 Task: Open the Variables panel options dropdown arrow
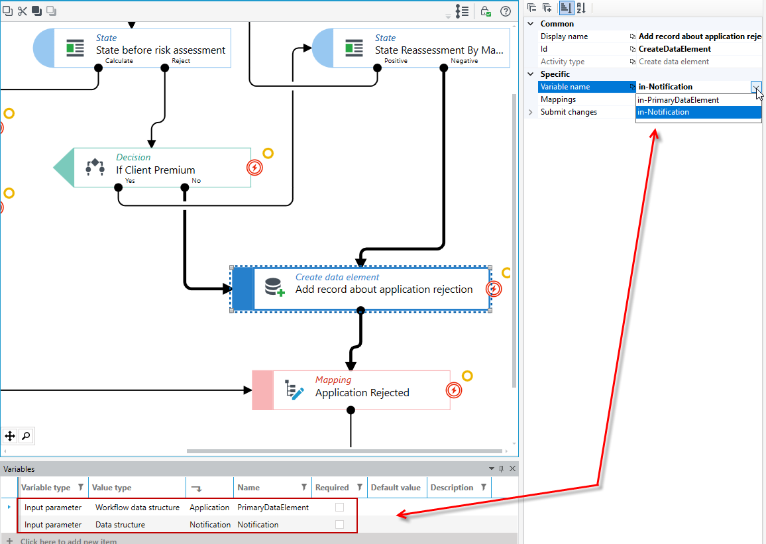pyautogui.click(x=492, y=469)
